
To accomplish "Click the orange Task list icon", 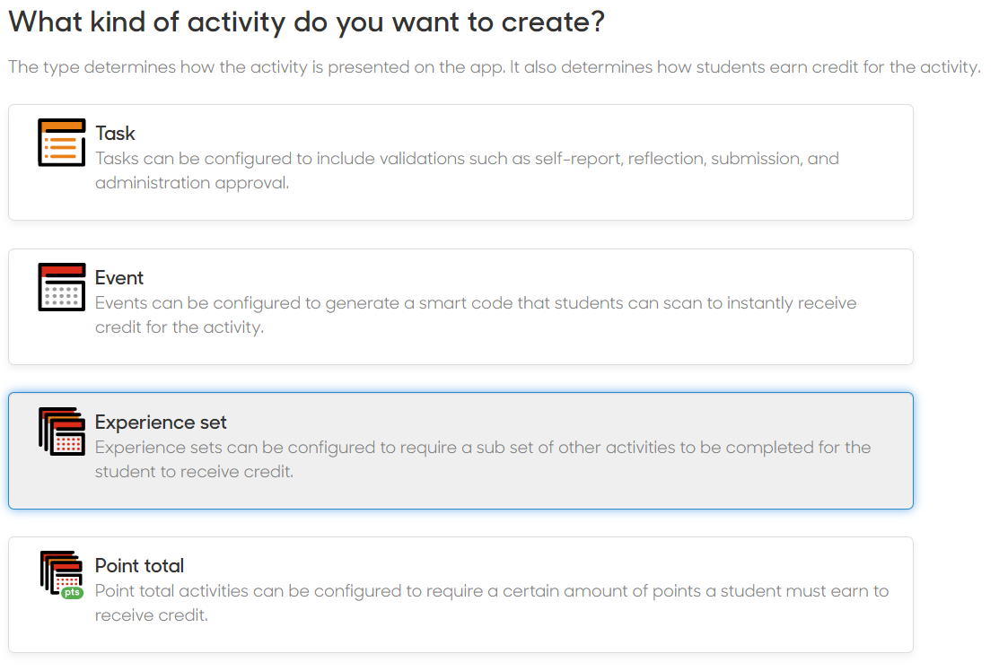I will click(x=61, y=143).
